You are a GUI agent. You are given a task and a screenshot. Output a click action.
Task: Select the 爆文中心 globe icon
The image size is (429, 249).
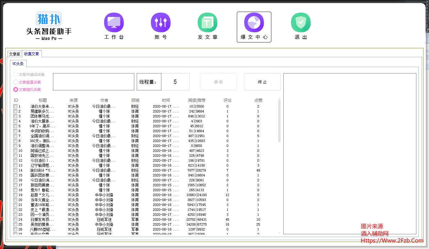tap(254, 22)
